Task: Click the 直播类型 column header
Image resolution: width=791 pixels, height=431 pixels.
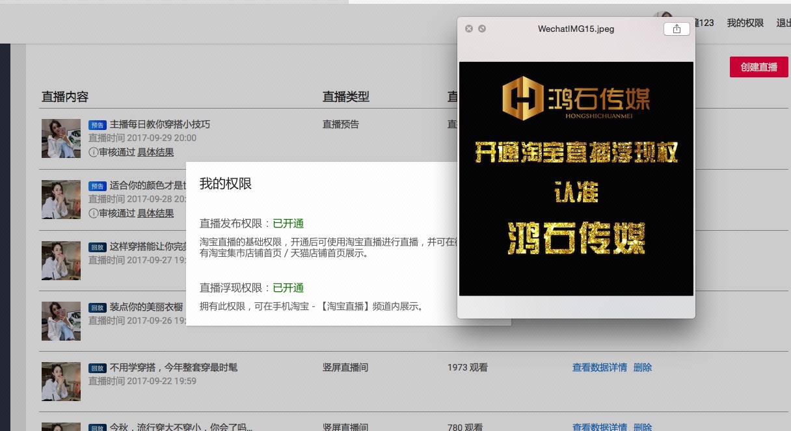Action: pyautogui.click(x=345, y=97)
